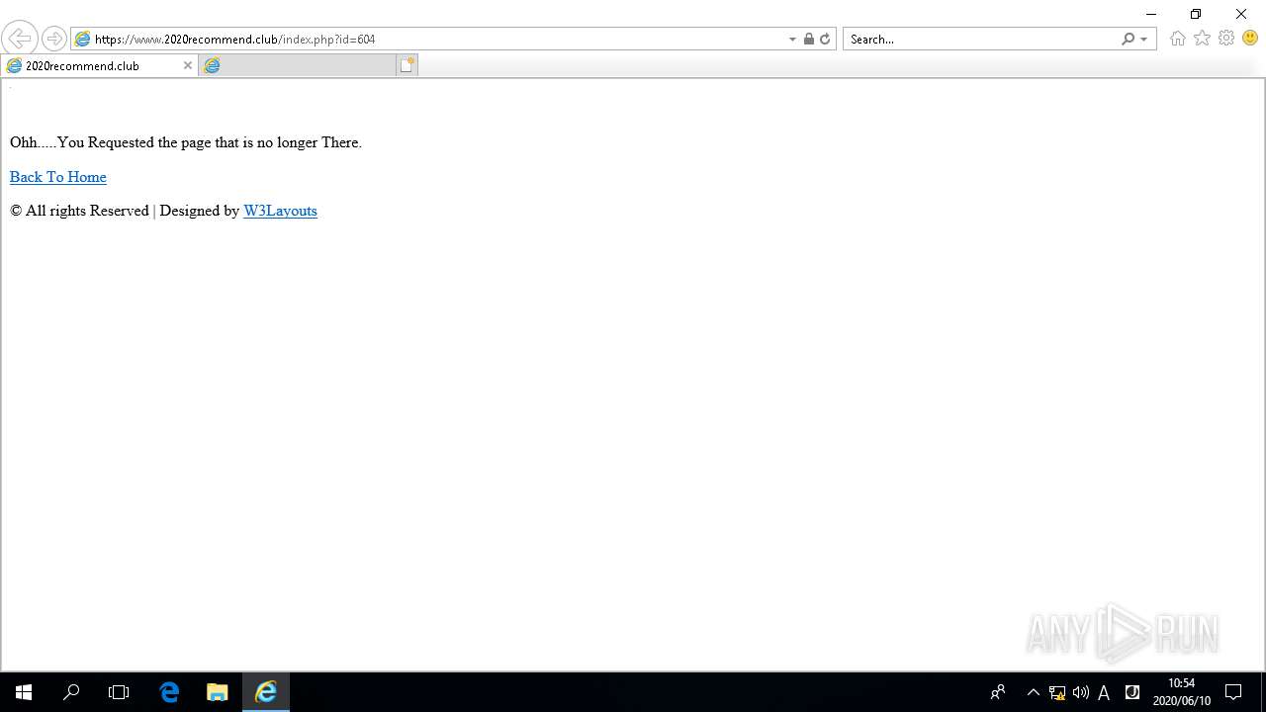Open the Home page icon
Image resolution: width=1266 pixels, height=712 pixels.
click(1177, 39)
